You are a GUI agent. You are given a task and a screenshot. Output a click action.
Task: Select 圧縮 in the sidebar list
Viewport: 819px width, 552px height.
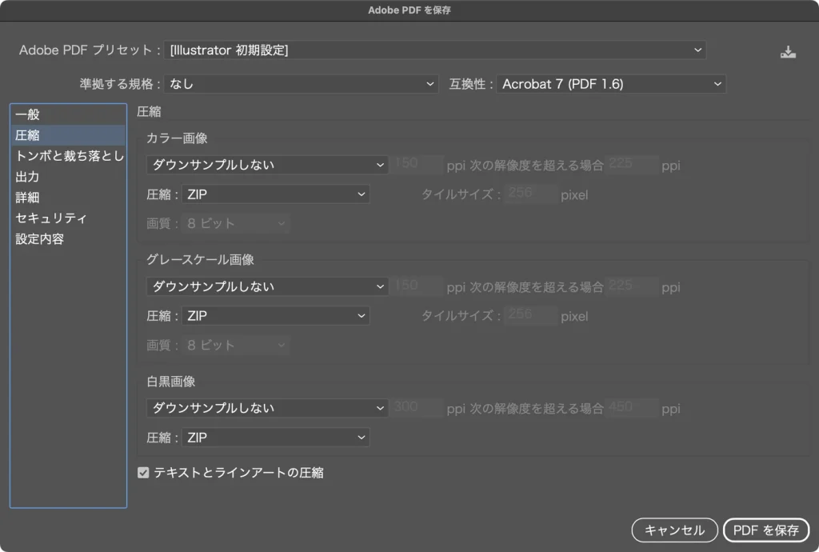68,135
